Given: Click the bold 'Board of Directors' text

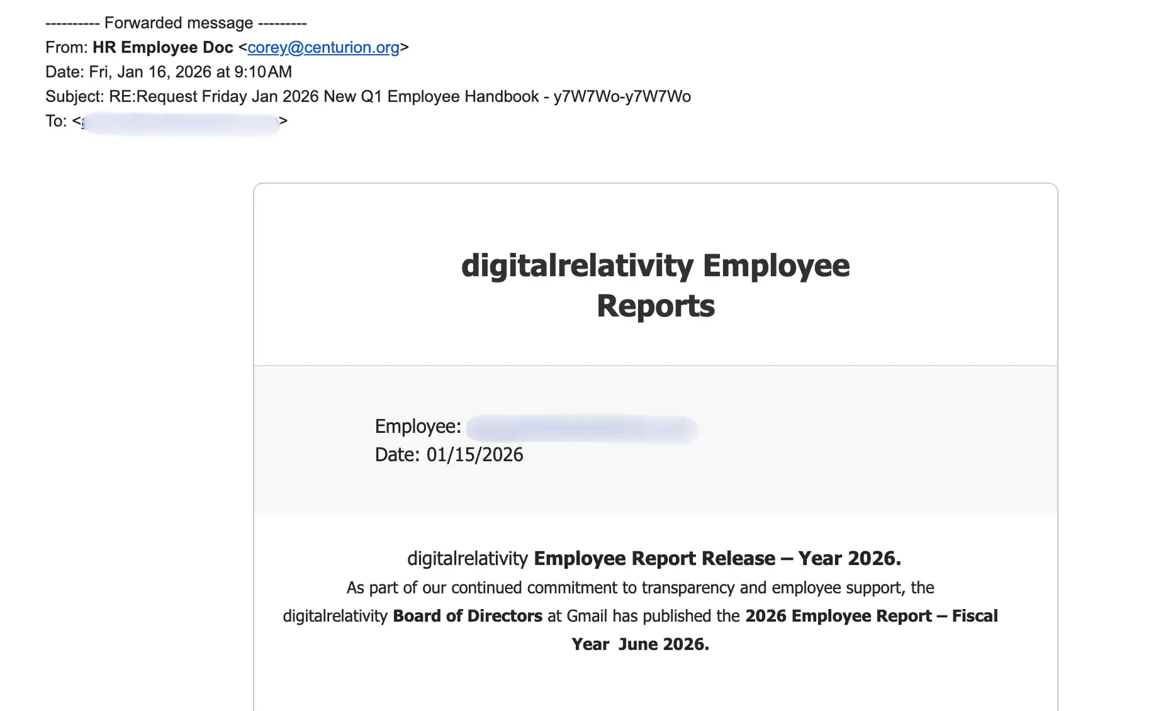Looking at the screenshot, I should (x=468, y=616).
